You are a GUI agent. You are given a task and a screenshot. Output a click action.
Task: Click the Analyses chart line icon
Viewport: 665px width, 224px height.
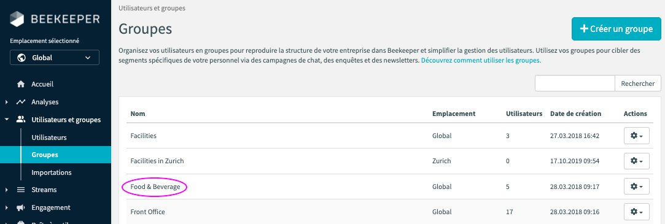tap(21, 102)
